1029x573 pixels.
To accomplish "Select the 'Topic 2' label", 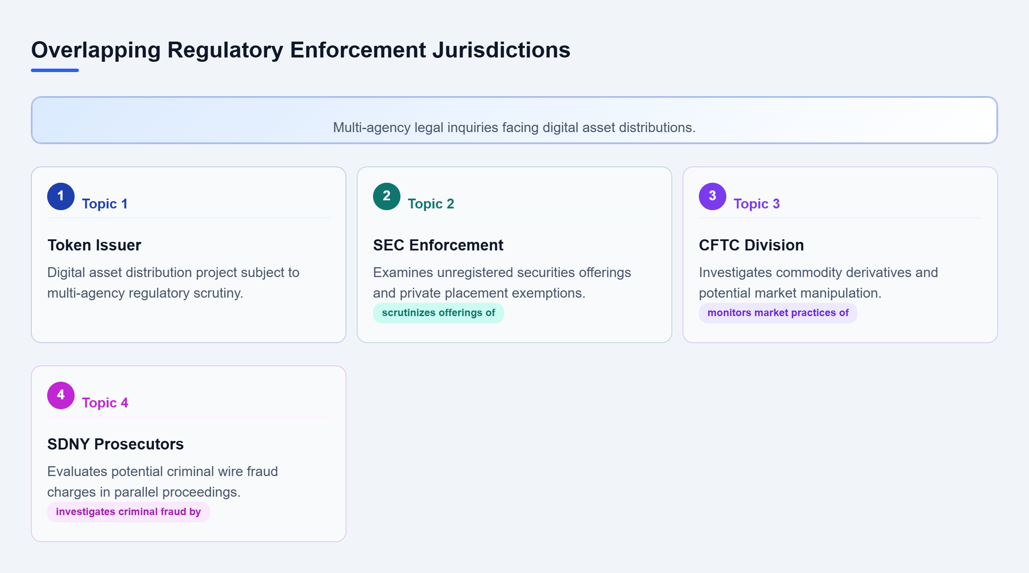I will [431, 204].
